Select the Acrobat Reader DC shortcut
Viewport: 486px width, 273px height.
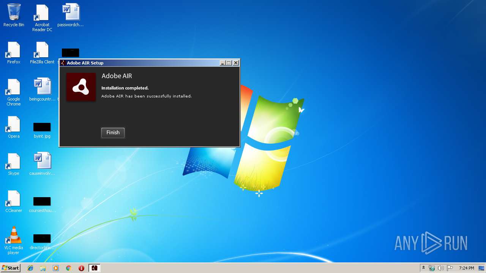click(42, 18)
